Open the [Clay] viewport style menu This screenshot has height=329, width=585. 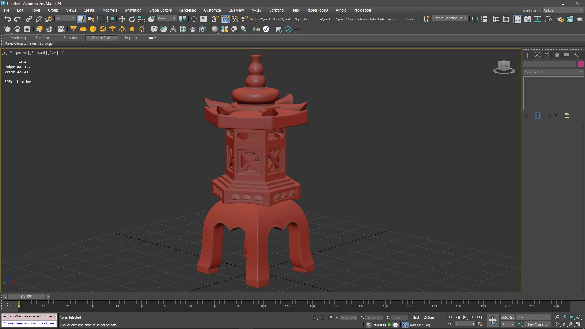tap(53, 53)
